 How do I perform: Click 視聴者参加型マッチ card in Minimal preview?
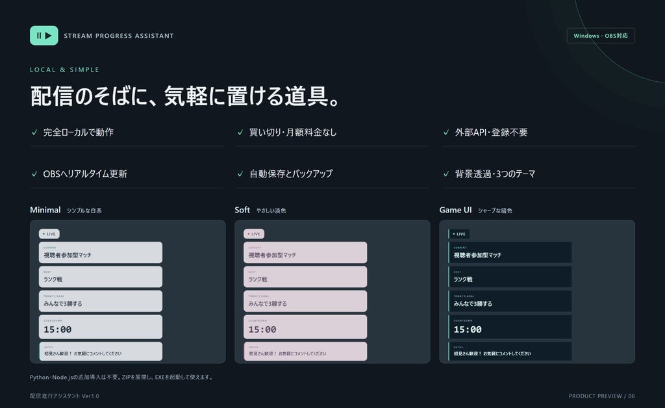[101, 253]
